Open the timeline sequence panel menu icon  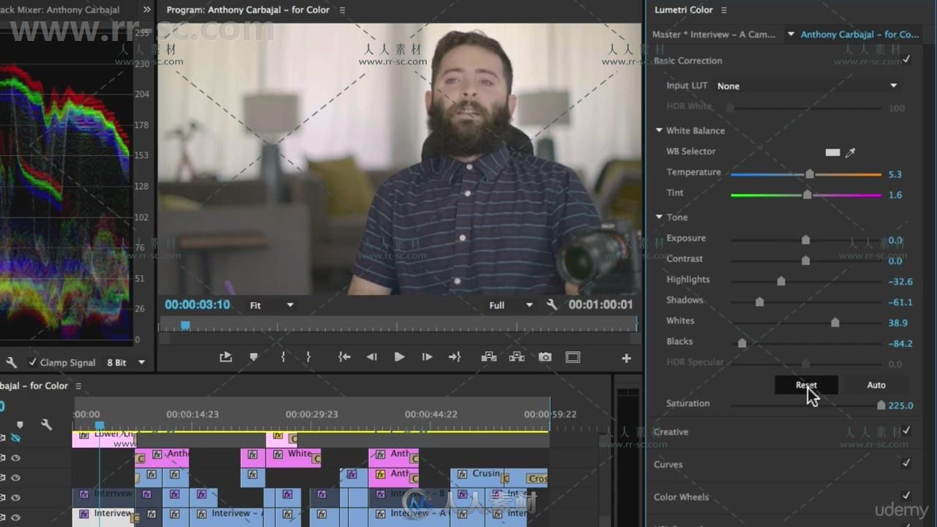pyautogui.click(x=78, y=386)
